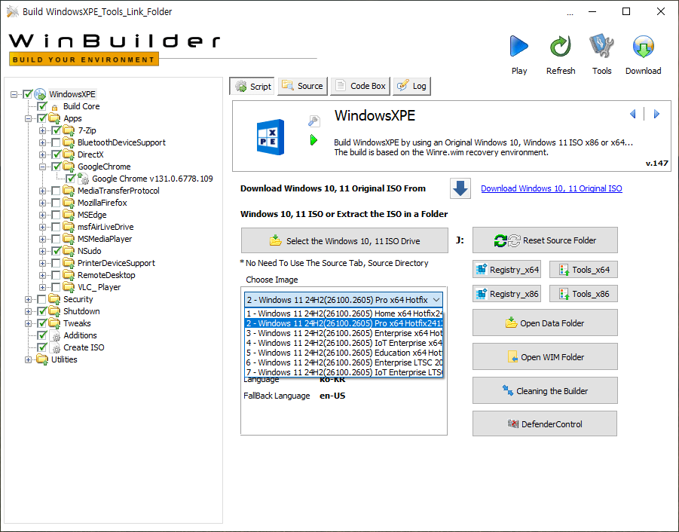679x532 pixels.
Task: Click the Google Chrome script gear icon
Action: pyautogui.click(x=84, y=179)
